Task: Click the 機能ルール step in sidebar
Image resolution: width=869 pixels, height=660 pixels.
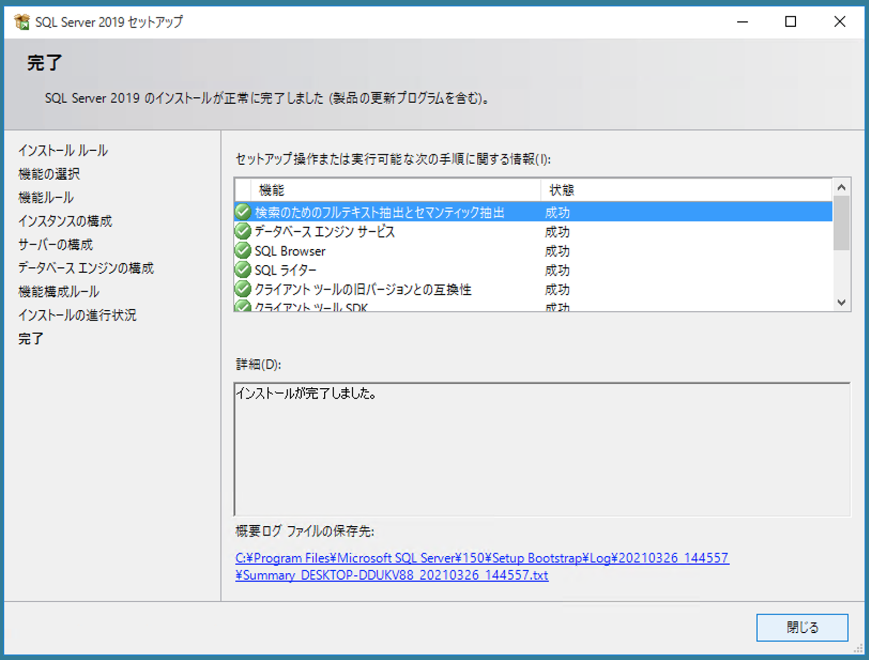Action: [x=46, y=197]
